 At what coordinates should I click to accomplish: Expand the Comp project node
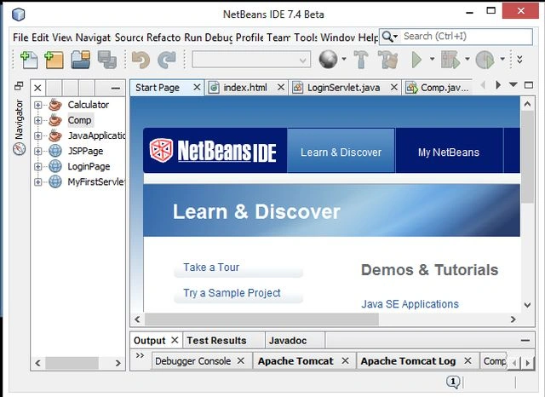click(x=37, y=120)
